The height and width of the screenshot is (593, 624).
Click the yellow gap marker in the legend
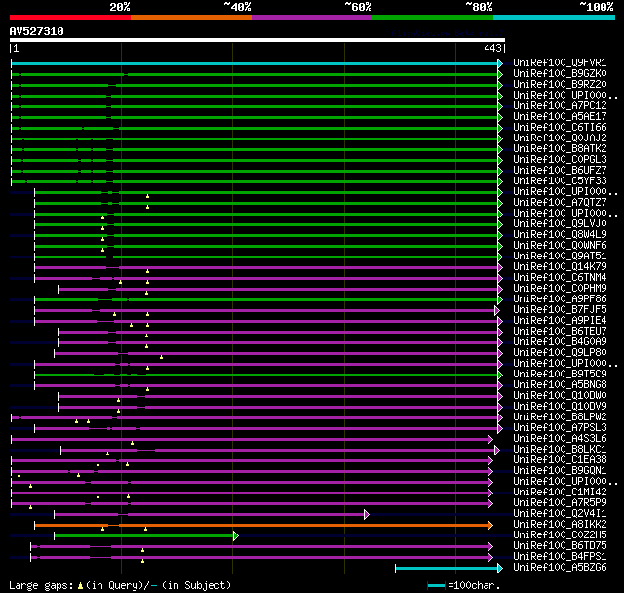[x=80, y=586]
